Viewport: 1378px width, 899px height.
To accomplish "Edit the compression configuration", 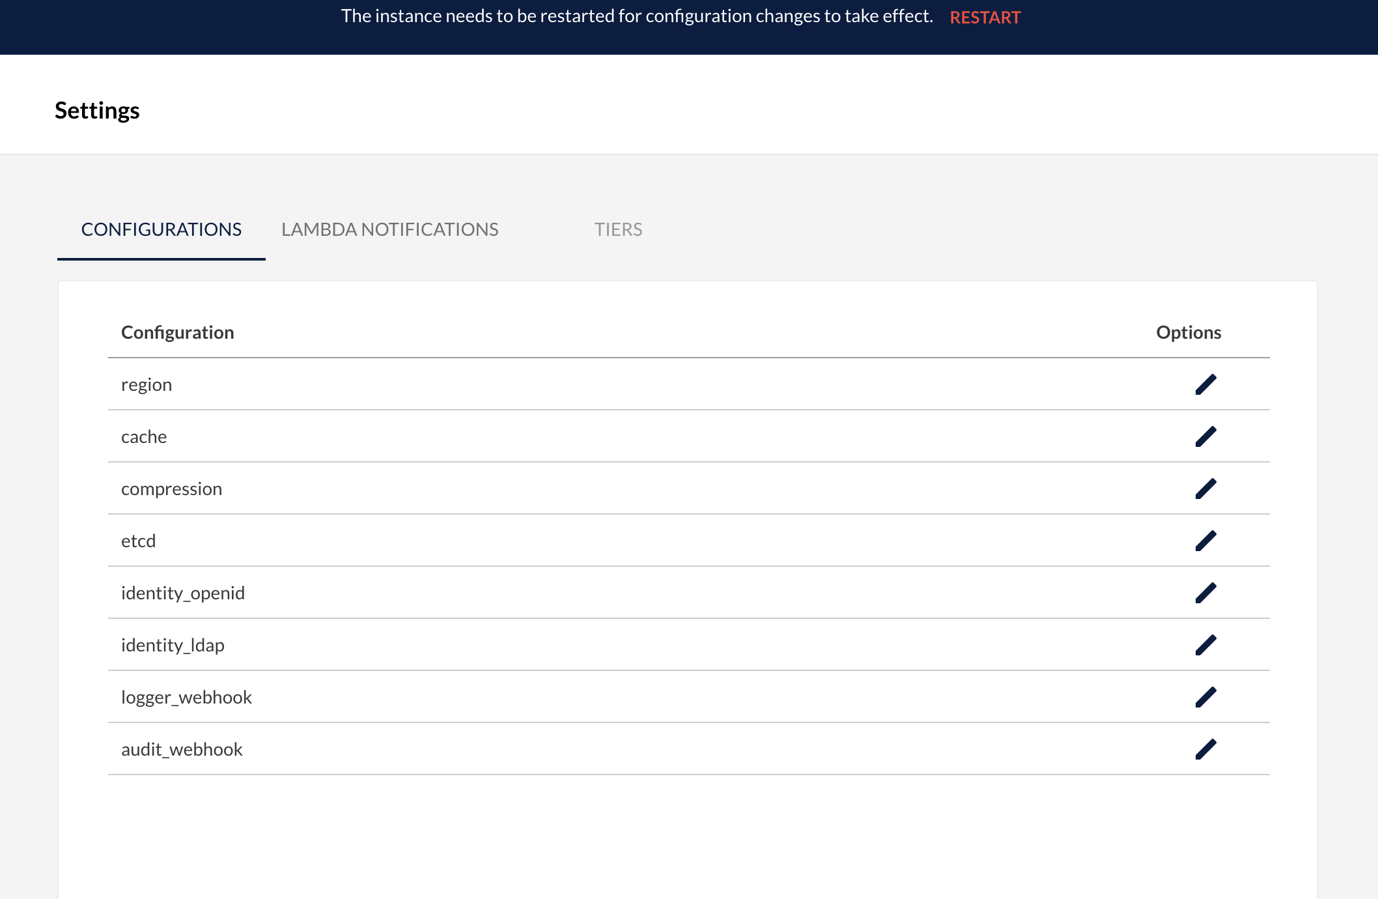I will click(x=1205, y=489).
